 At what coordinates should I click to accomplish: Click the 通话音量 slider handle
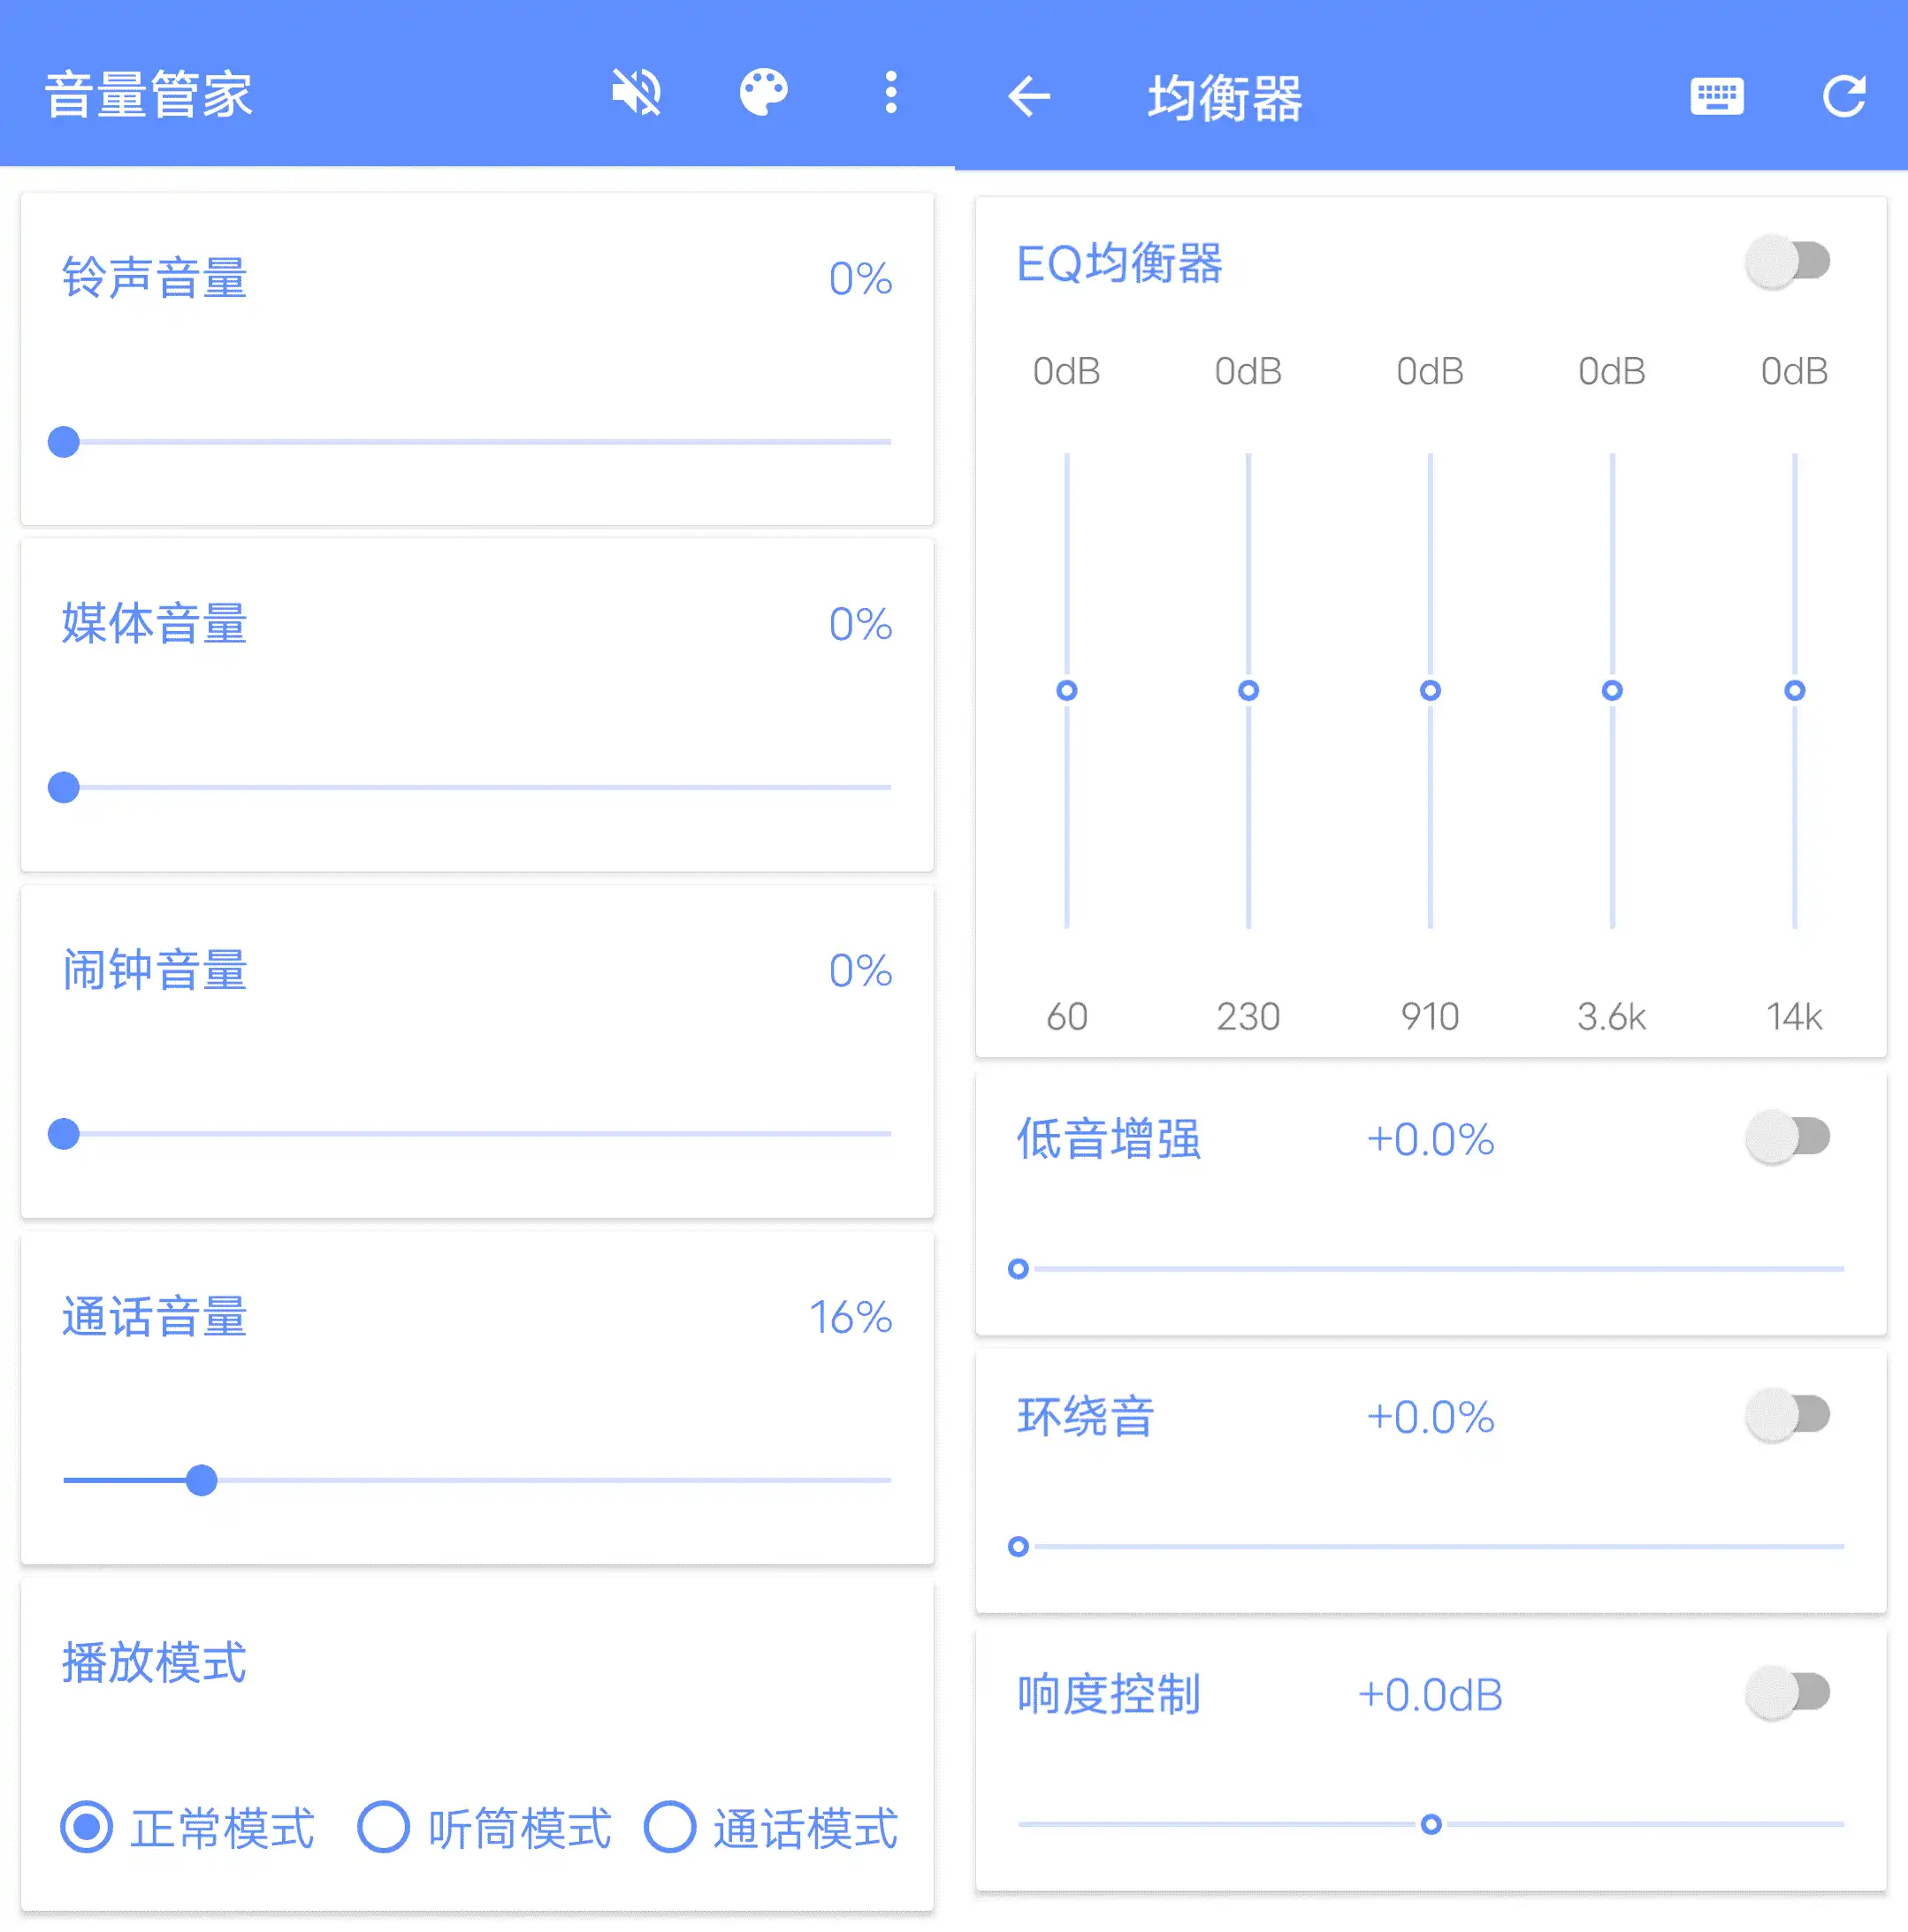coord(202,1480)
